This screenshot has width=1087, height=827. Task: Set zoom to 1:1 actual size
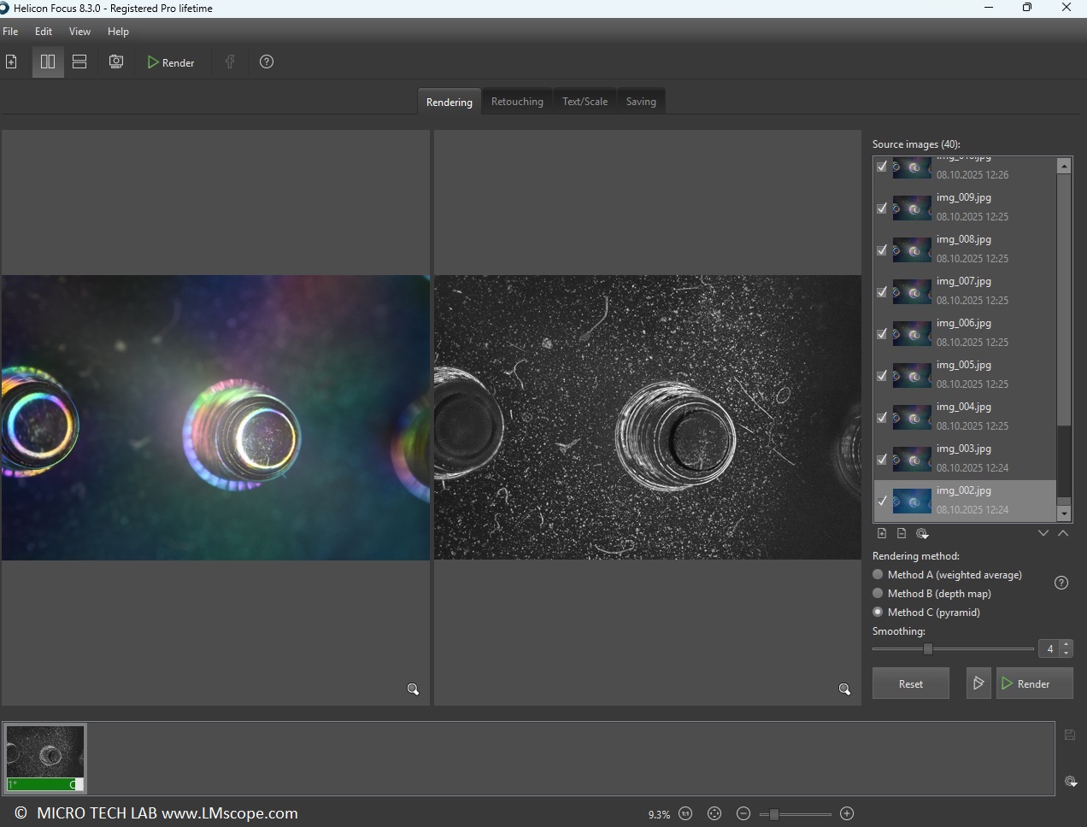point(685,813)
